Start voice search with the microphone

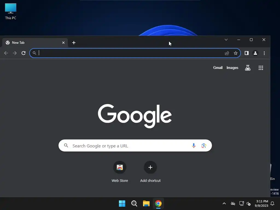click(194, 145)
